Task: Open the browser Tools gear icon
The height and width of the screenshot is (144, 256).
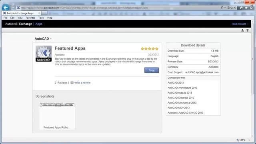Action: pyautogui.click(x=251, y=8)
